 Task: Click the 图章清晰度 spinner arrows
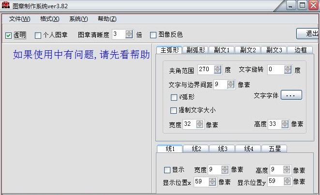(129, 34)
